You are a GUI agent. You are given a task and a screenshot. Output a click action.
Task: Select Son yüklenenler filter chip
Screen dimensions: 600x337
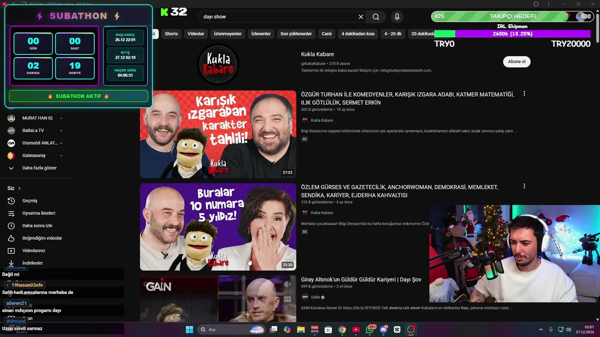(x=296, y=34)
